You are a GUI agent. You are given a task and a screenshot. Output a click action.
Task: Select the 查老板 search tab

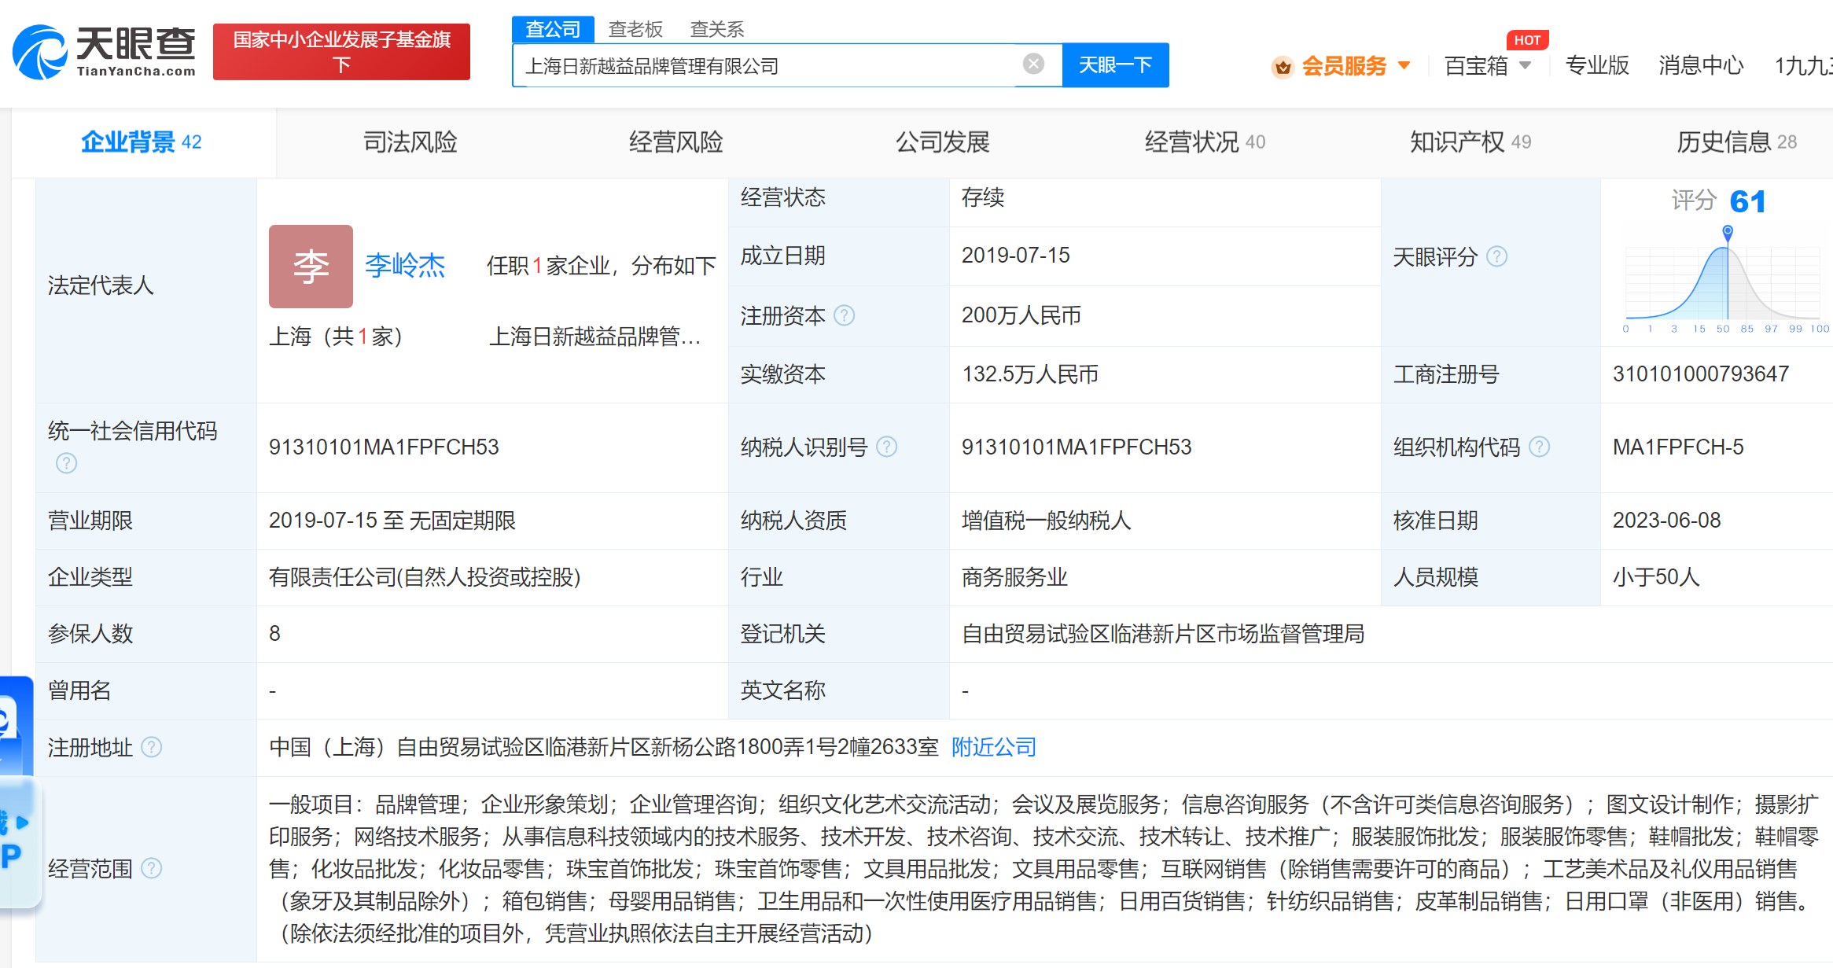pyautogui.click(x=635, y=29)
